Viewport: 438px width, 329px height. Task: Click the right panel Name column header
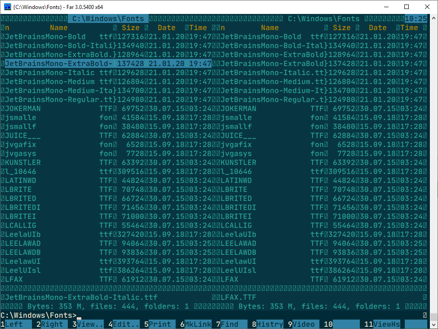(270, 28)
